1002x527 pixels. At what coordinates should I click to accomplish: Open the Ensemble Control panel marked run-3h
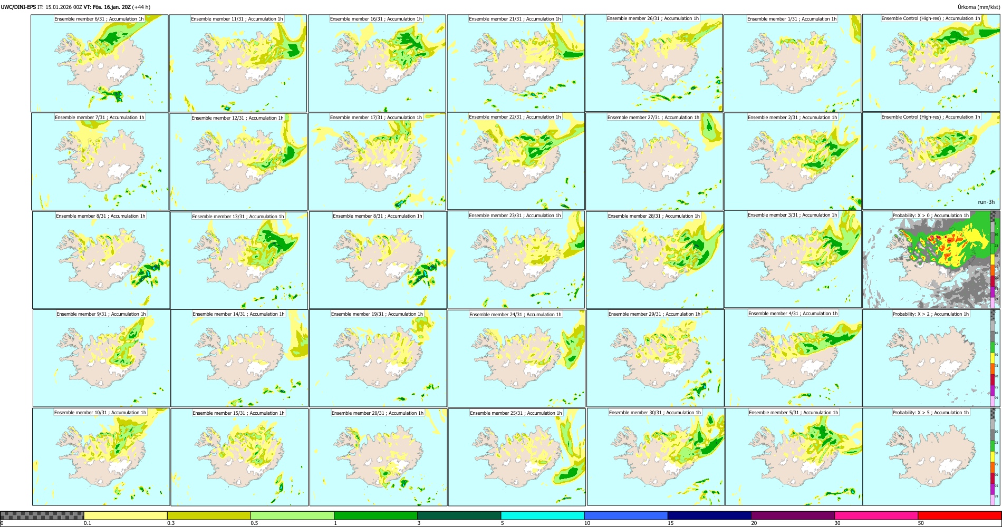pyautogui.click(x=931, y=161)
